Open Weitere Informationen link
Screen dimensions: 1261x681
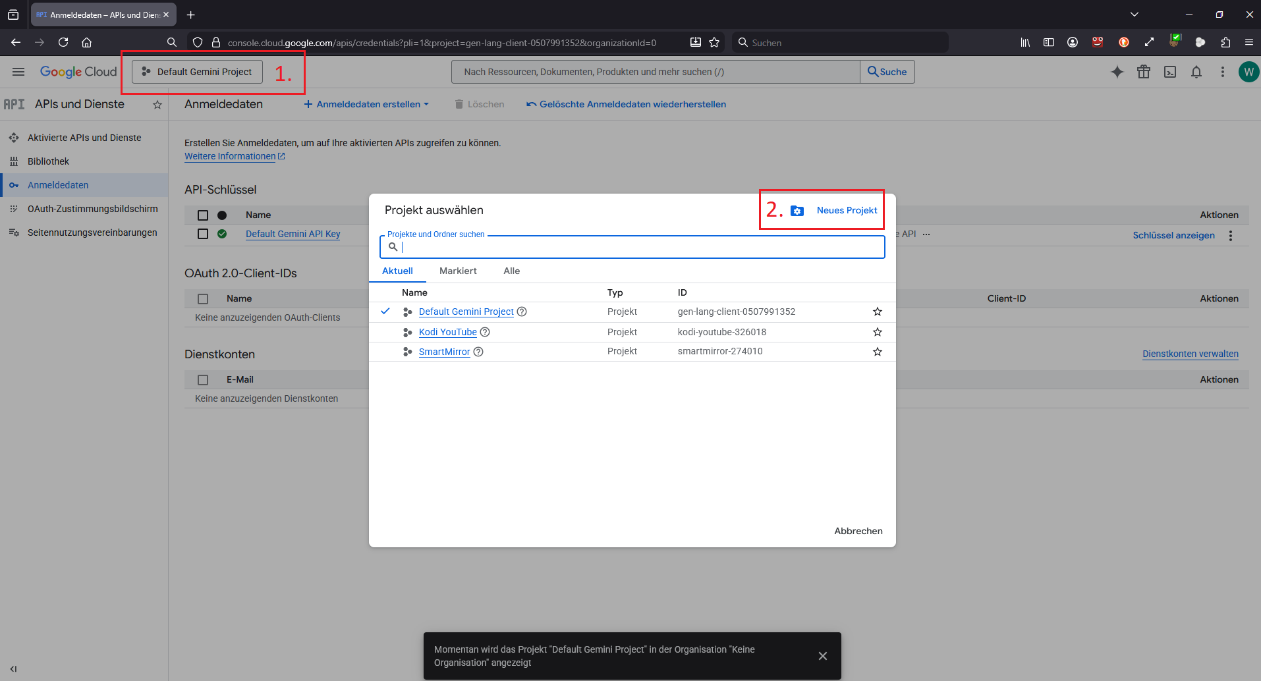[235, 156]
